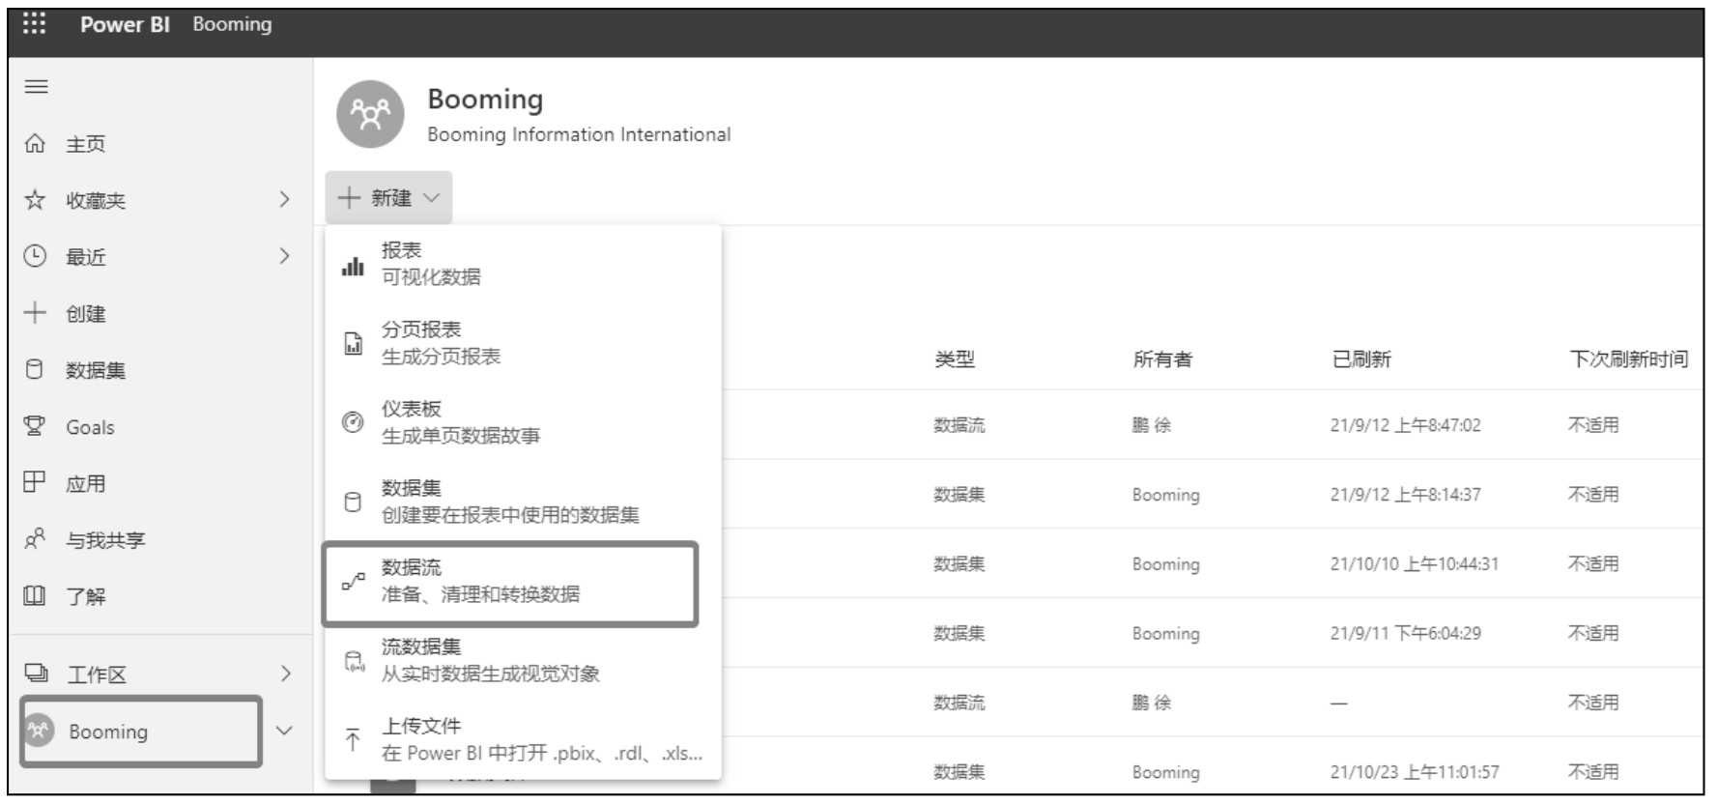Click the Datasets (数据集) cylinder icon in sidebar

click(x=34, y=369)
